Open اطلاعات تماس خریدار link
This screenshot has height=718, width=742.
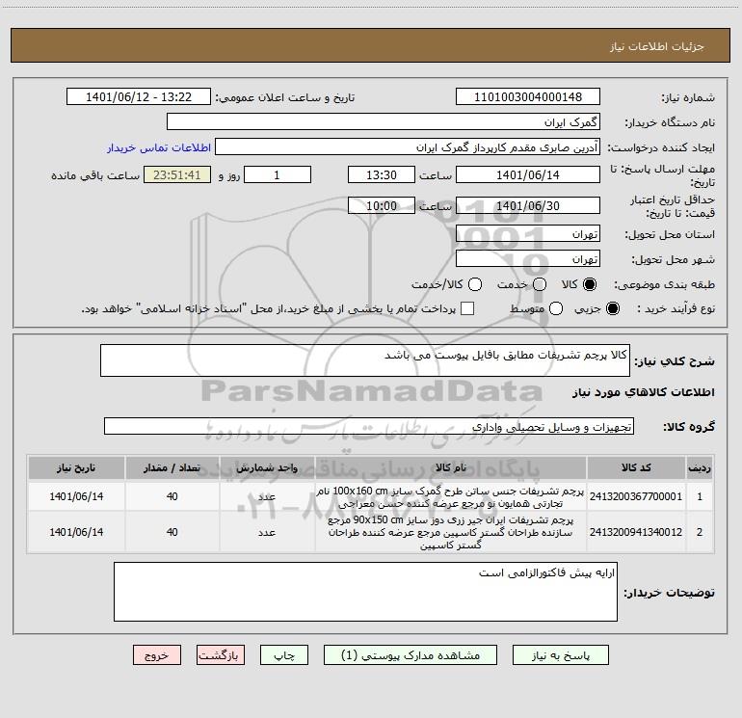click(x=159, y=147)
